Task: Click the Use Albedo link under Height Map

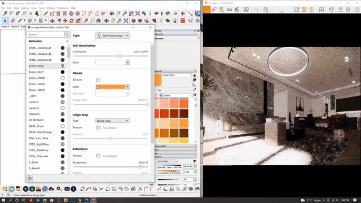Action: coord(110,127)
